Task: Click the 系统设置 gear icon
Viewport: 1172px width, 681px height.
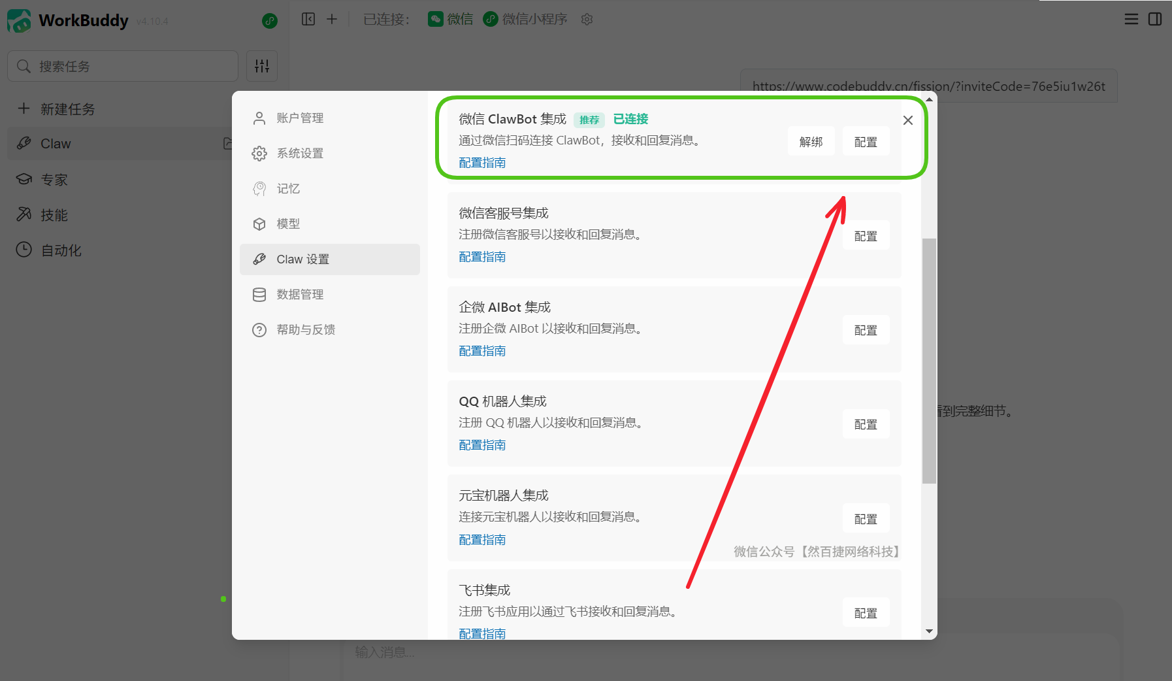Action: click(259, 153)
